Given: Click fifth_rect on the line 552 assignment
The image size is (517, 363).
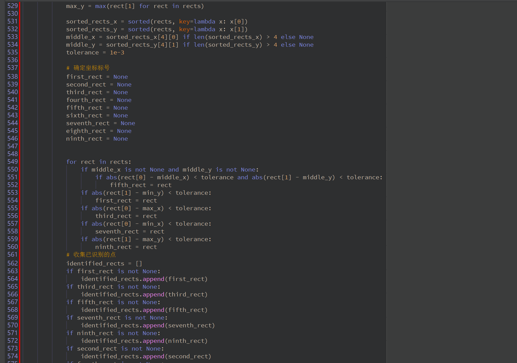Looking at the screenshot, I should (128, 185).
